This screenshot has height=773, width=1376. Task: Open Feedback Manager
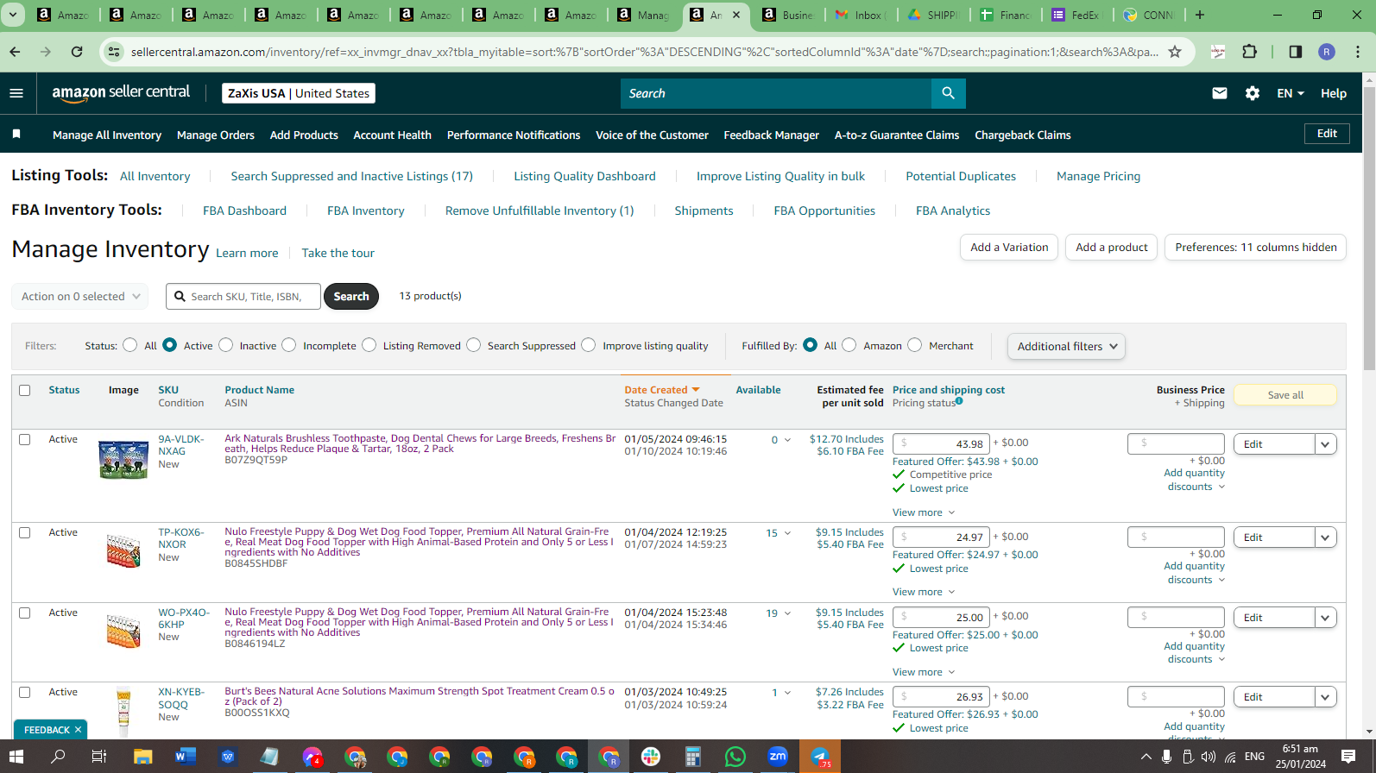(x=771, y=135)
